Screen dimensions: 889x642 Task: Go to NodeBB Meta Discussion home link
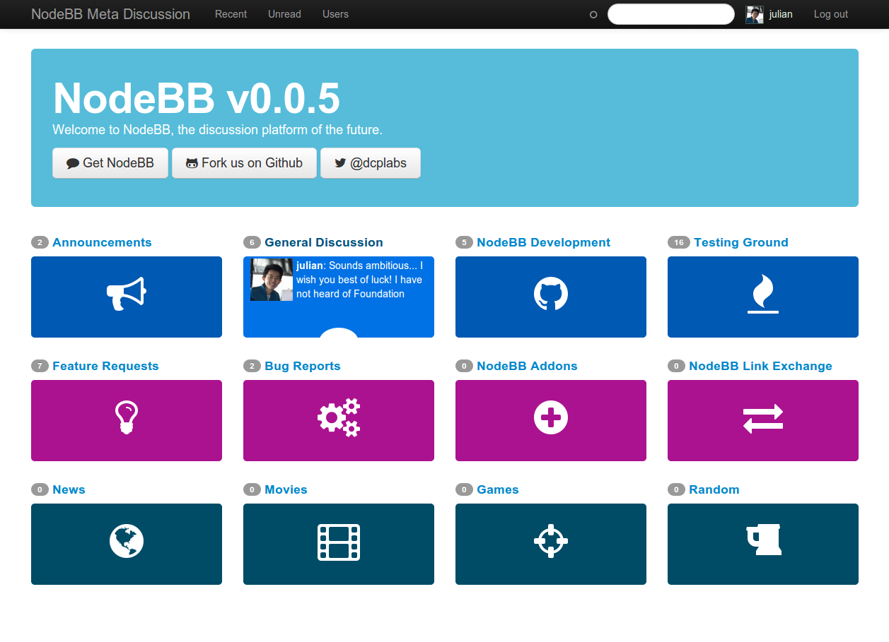pos(110,14)
